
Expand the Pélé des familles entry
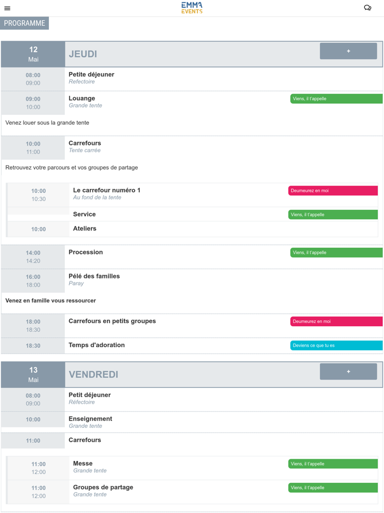coord(94,276)
